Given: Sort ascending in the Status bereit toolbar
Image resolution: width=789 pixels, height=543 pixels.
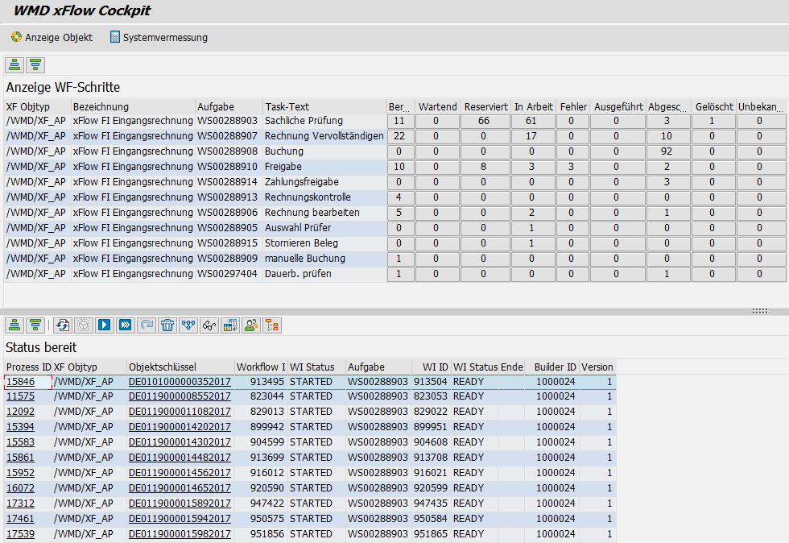Looking at the screenshot, I should tap(14, 325).
